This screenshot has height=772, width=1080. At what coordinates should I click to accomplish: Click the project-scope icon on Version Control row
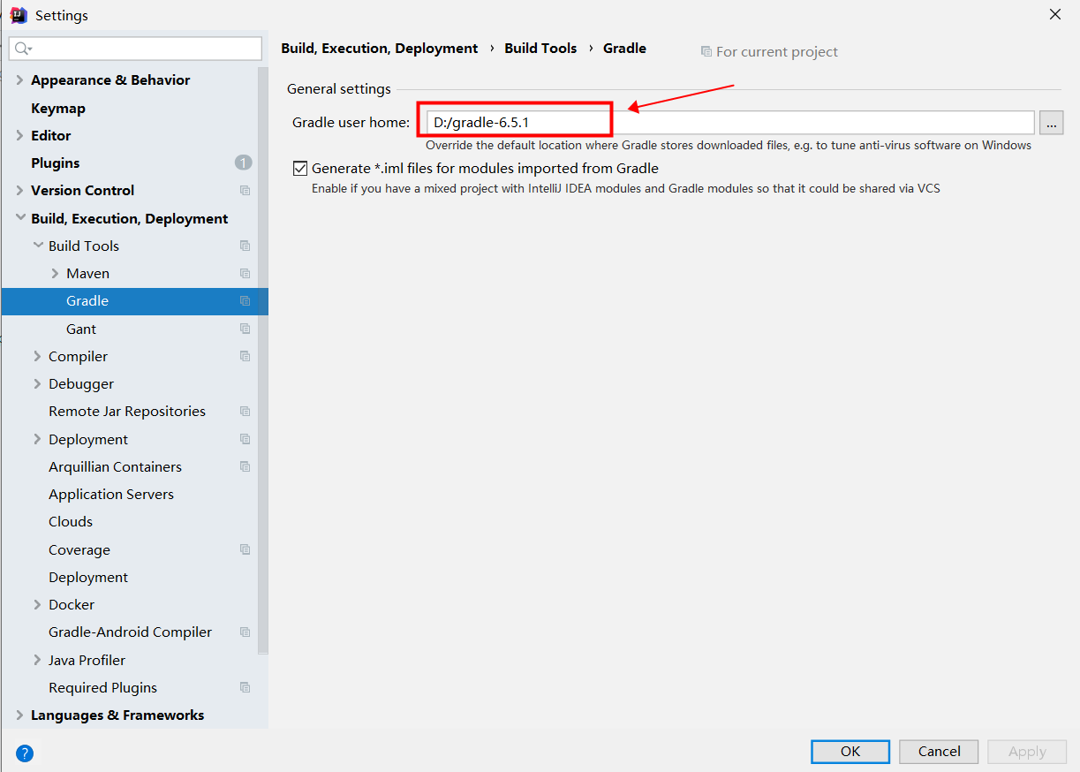pos(245,191)
